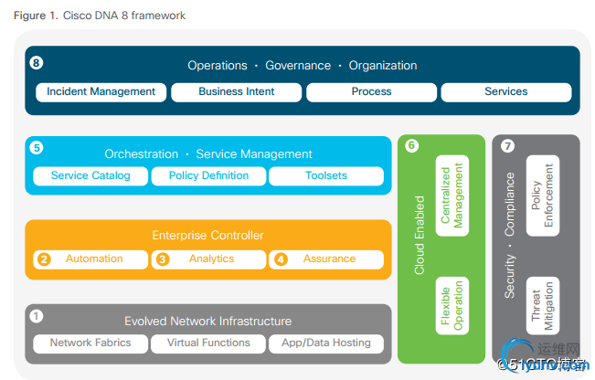The width and height of the screenshot is (595, 380).
Task: Click the Compliance vertical label
Action: pyautogui.click(x=510, y=204)
